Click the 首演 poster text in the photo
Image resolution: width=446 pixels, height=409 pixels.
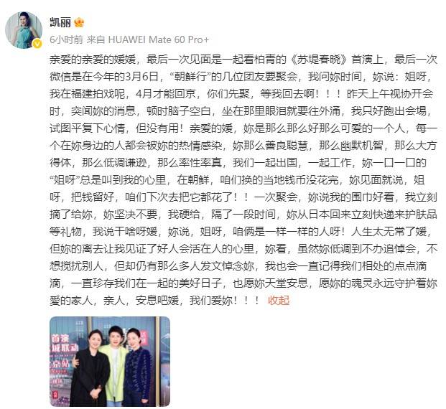[60, 339]
